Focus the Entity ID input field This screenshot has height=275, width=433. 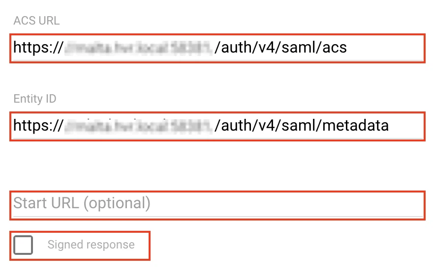coord(216,126)
